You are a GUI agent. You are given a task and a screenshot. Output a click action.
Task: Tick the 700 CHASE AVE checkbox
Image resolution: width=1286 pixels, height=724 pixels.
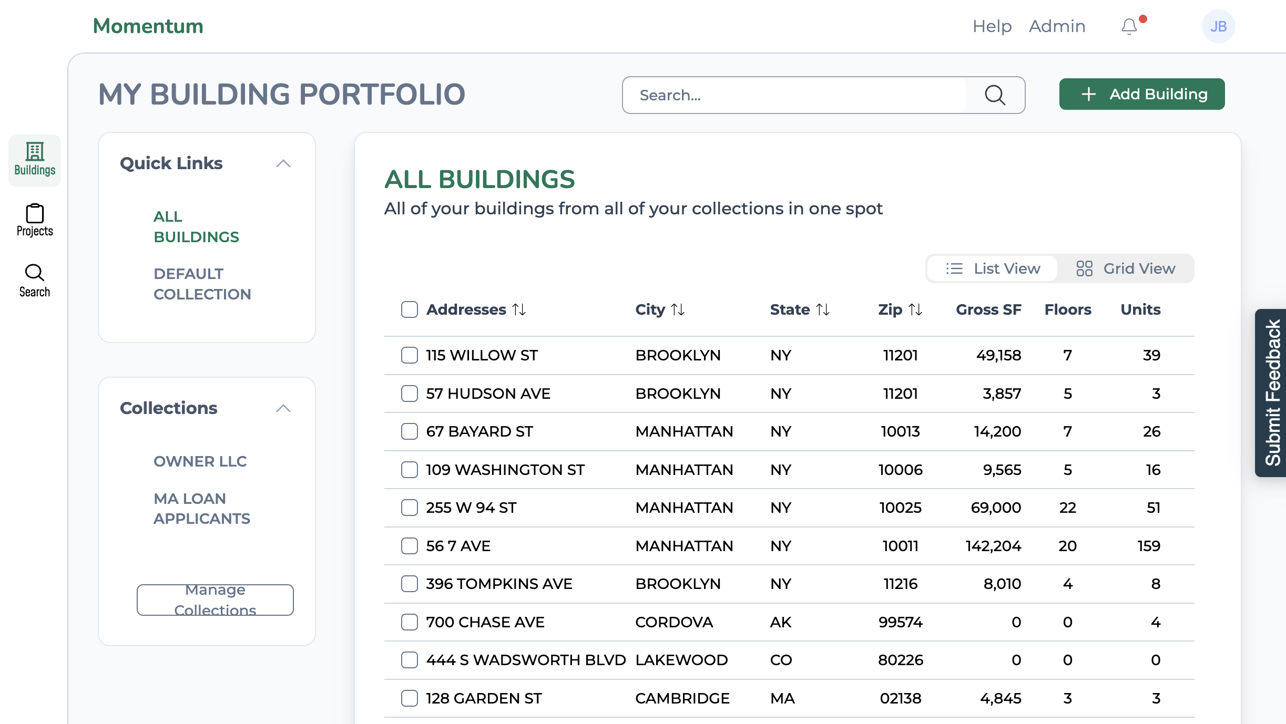click(x=409, y=622)
